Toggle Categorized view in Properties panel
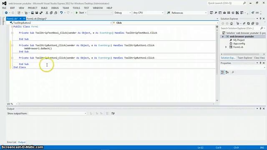 (222, 72)
